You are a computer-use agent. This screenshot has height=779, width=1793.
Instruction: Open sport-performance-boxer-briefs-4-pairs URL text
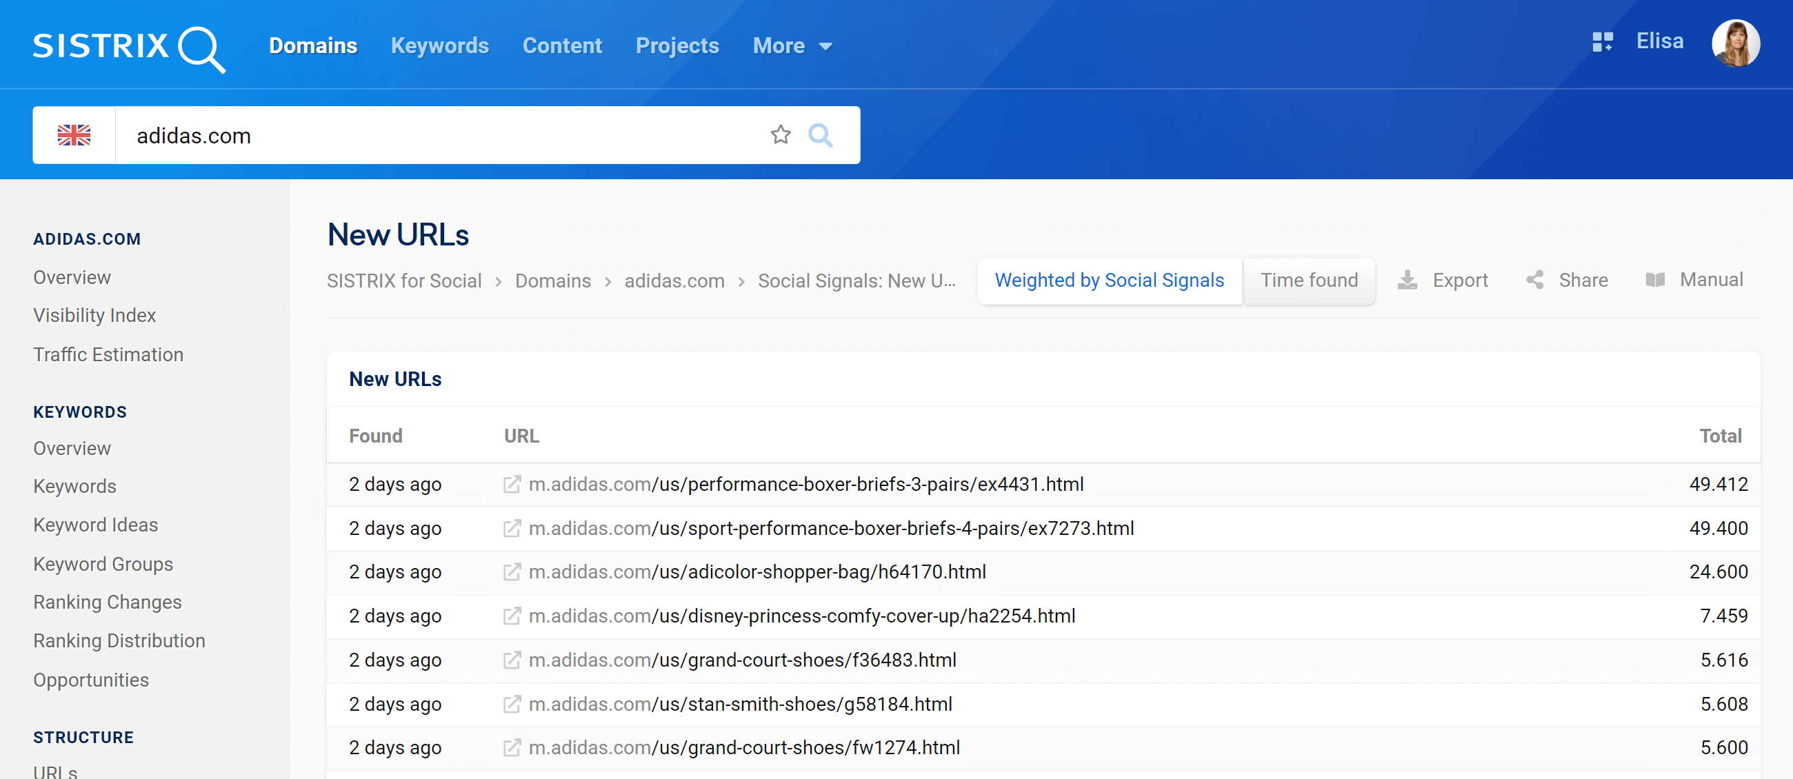(x=831, y=528)
